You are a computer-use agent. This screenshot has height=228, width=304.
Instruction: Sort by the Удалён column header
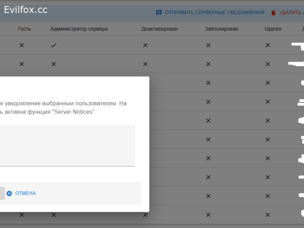click(x=272, y=29)
